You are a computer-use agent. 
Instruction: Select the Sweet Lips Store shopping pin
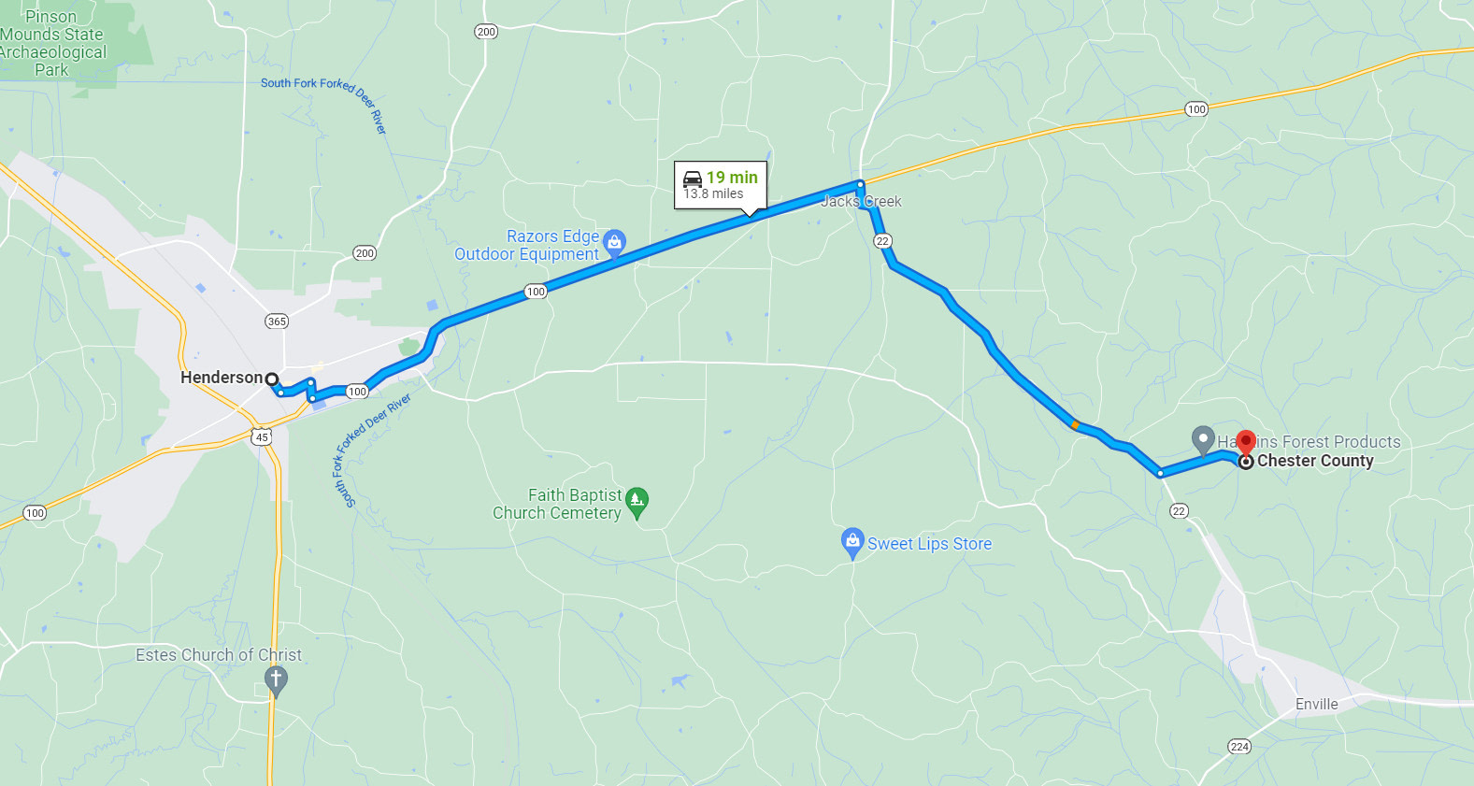[851, 542]
